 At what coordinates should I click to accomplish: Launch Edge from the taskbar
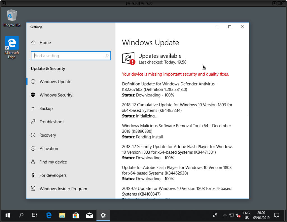pyautogui.click(x=49, y=215)
